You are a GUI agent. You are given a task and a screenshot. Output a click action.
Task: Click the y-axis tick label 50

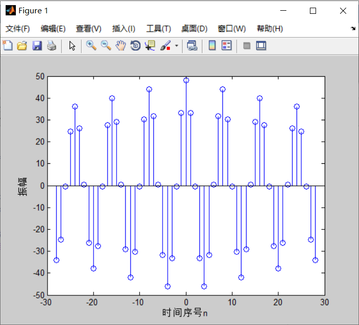[40, 76]
